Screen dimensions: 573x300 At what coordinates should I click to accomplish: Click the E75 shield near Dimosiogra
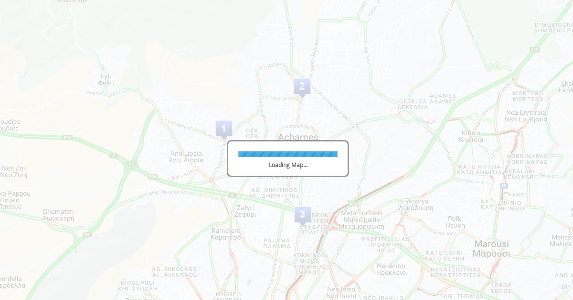(x=534, y=50)
